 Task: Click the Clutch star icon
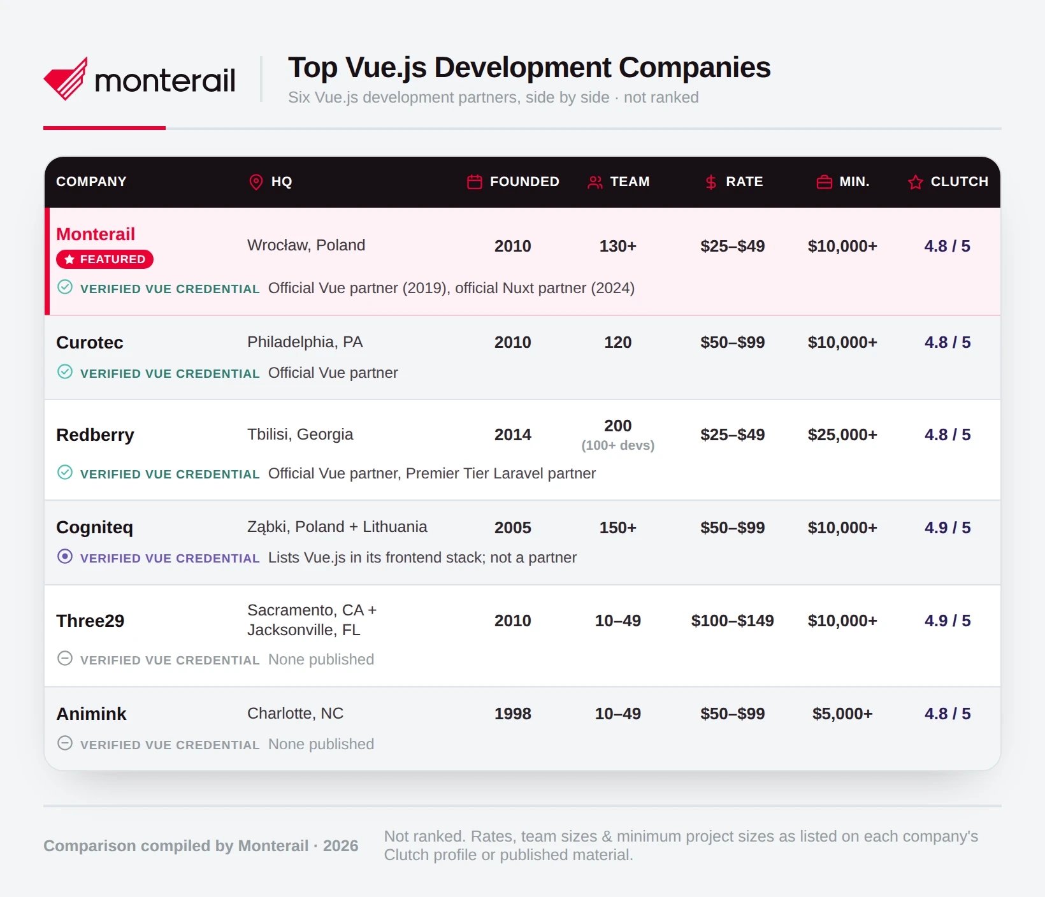click(x=916, y=182)
